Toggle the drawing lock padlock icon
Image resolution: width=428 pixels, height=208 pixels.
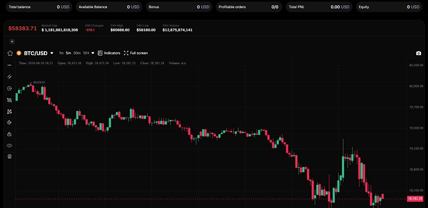10,134
